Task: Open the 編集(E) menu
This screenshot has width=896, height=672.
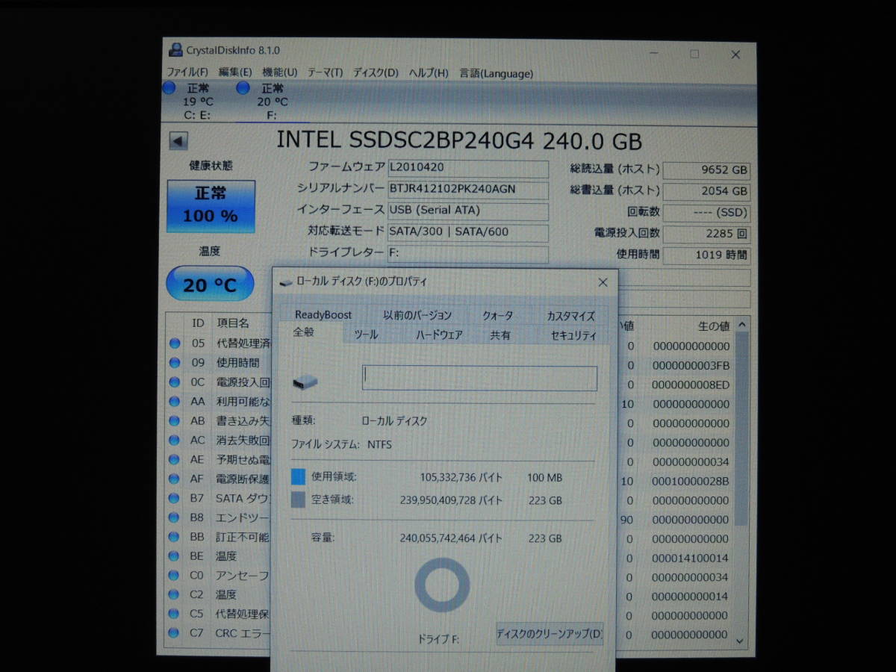Action: 235,72
